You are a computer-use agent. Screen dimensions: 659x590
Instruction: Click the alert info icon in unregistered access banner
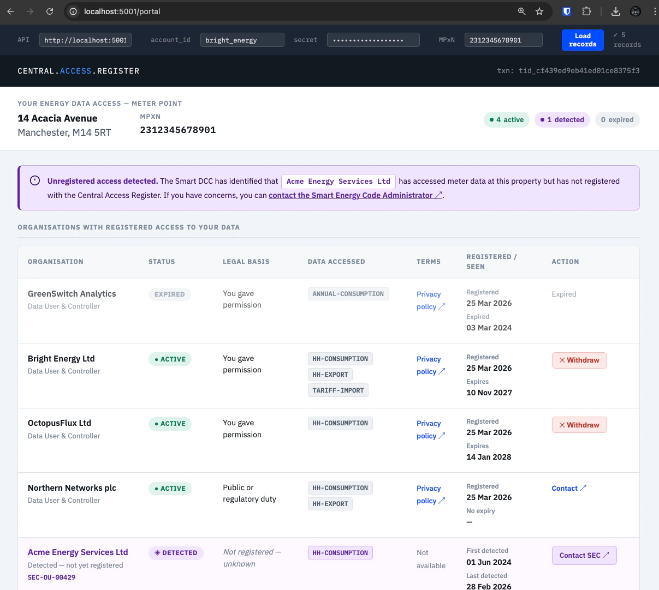point(35,180)
